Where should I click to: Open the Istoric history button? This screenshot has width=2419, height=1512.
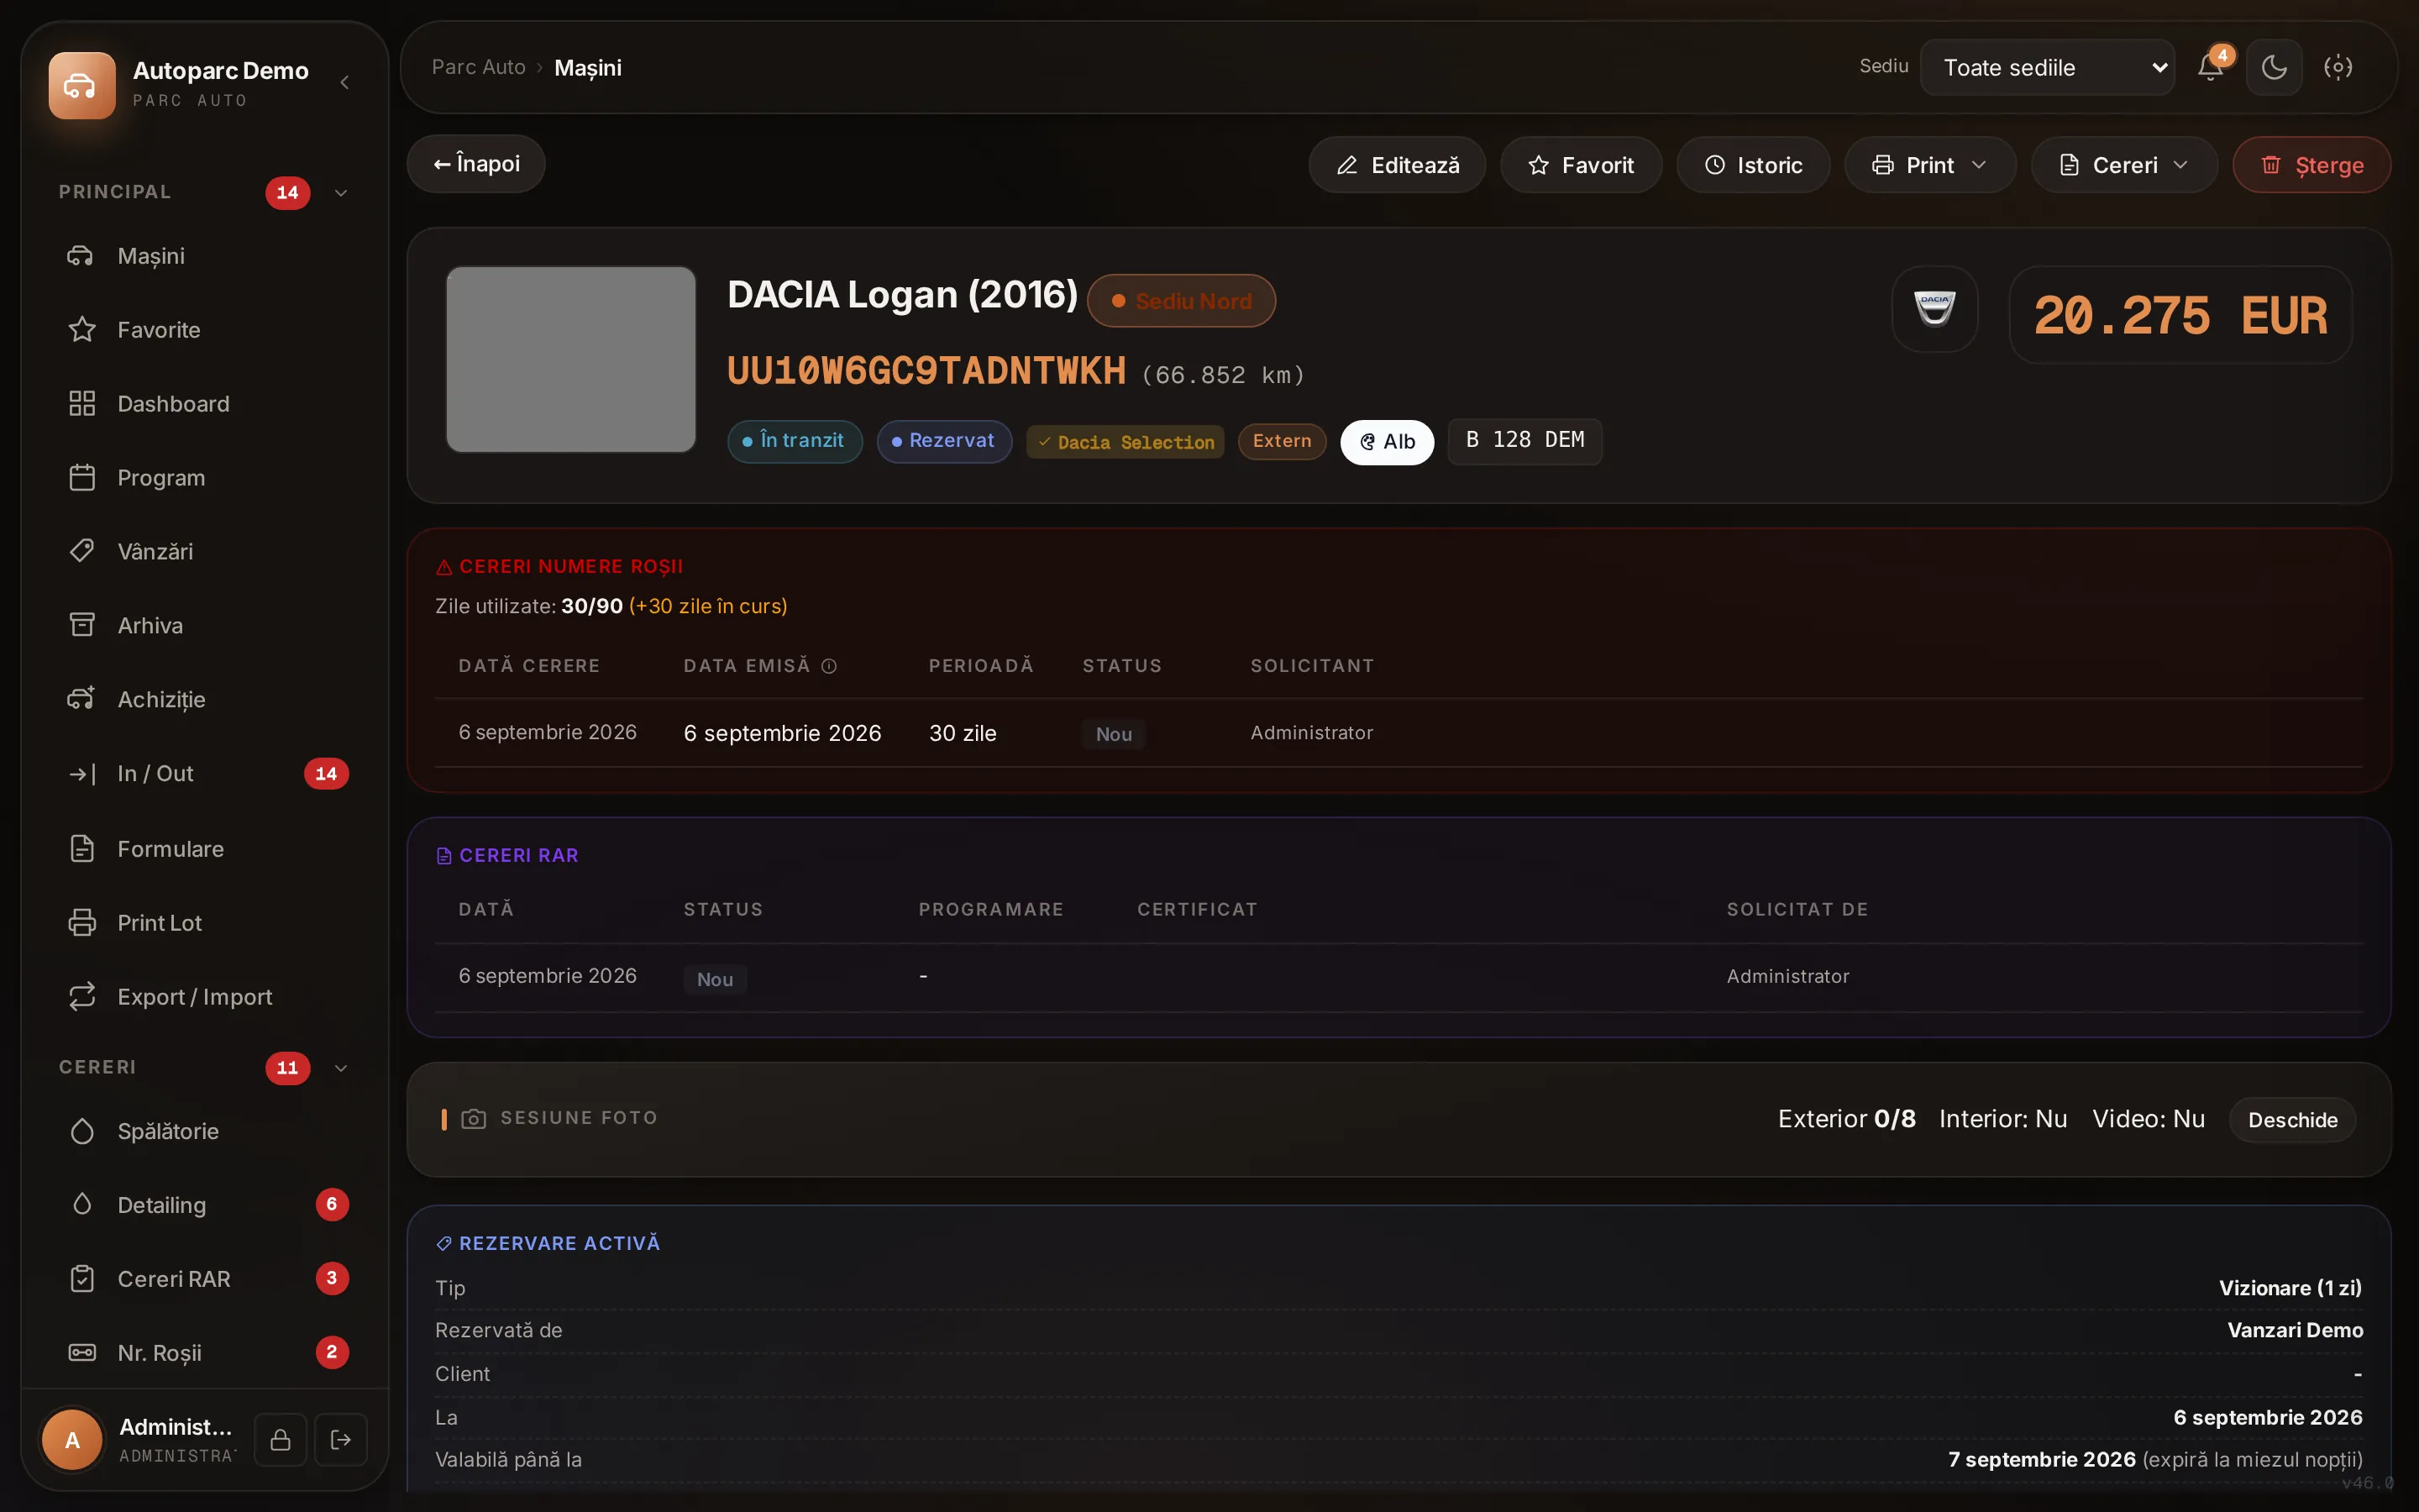click(x=1752, y=165)
